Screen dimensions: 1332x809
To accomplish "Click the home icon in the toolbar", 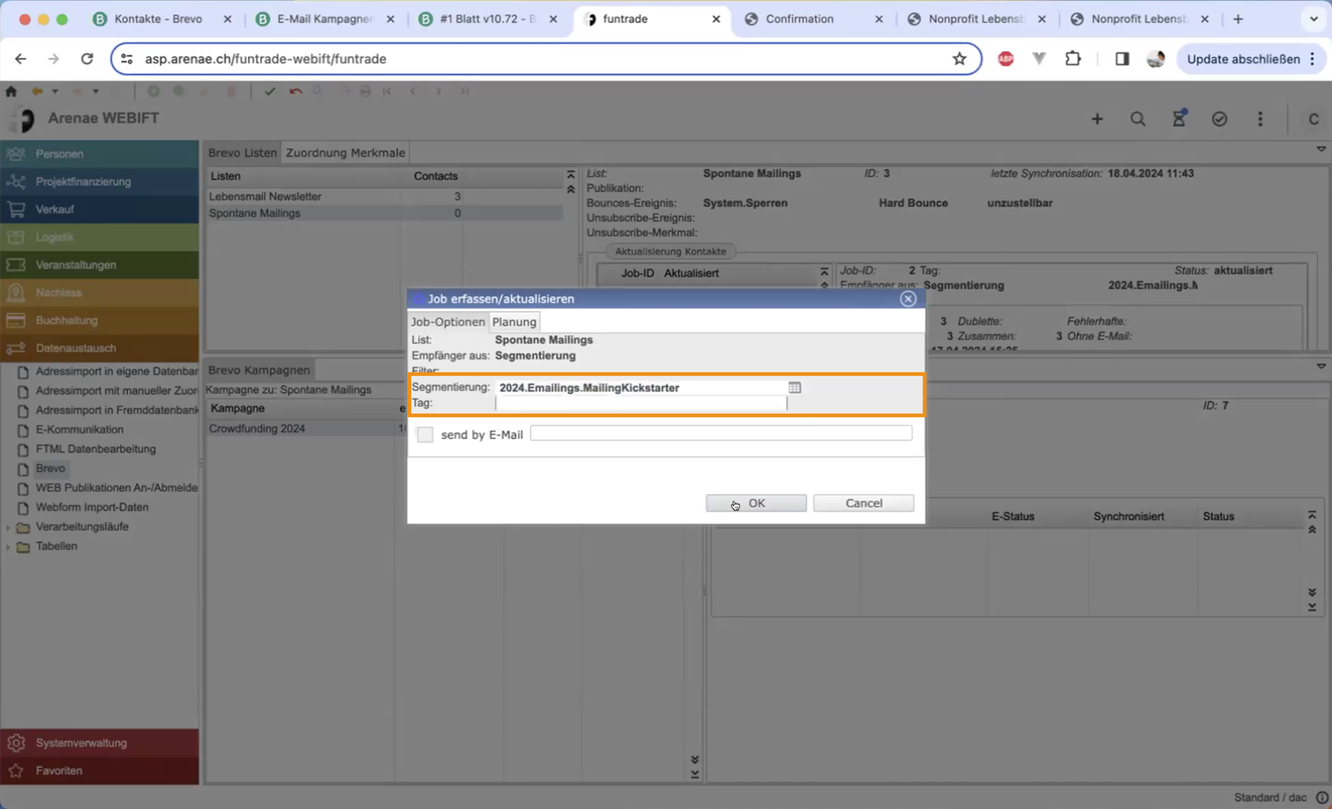I will (x=11, y=91).
